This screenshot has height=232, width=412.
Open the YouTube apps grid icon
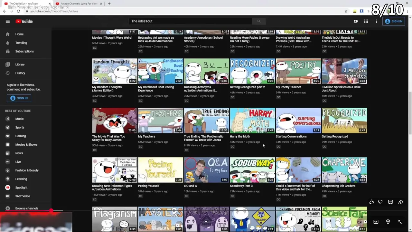[366, 21]
